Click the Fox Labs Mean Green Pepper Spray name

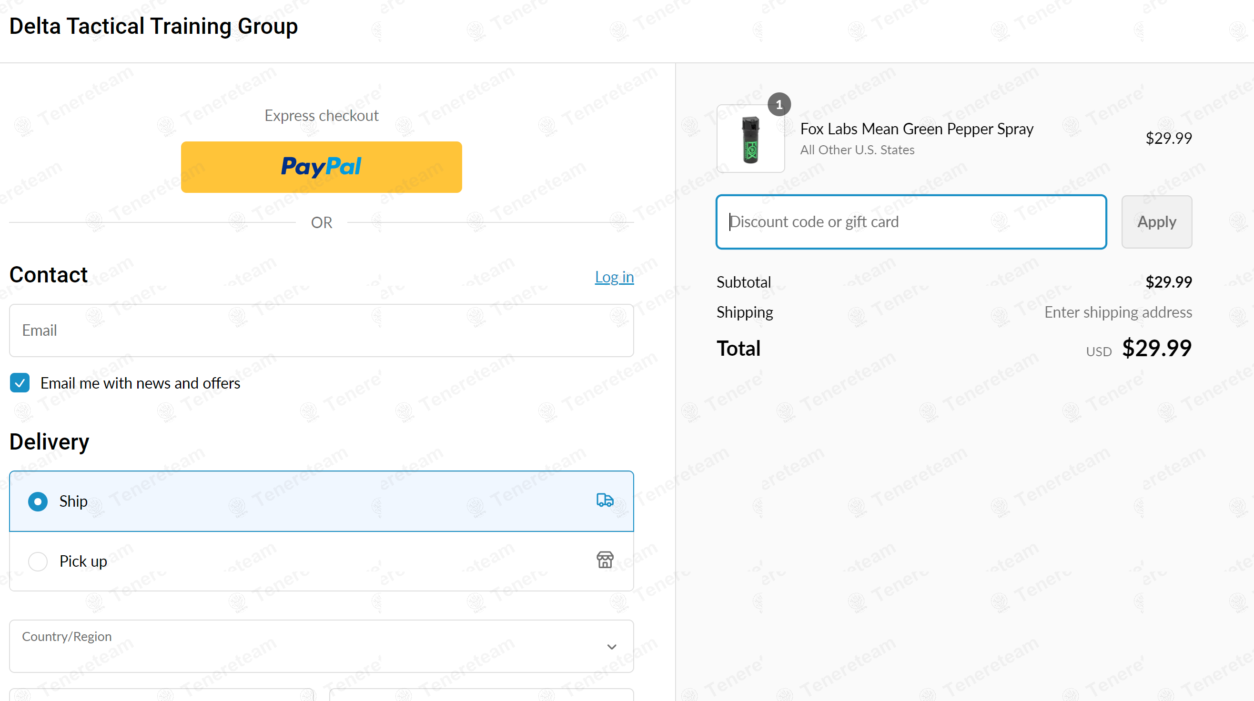[x=916, y=129]
